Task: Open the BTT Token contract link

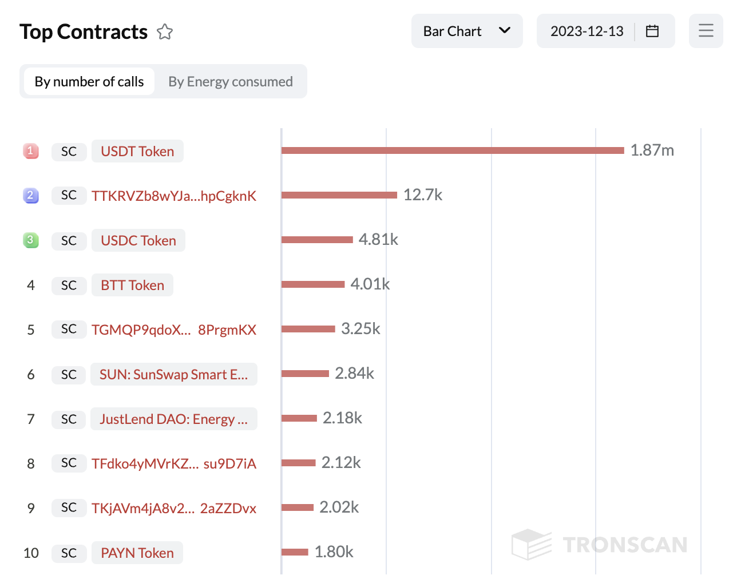Action: pos(132,285)
